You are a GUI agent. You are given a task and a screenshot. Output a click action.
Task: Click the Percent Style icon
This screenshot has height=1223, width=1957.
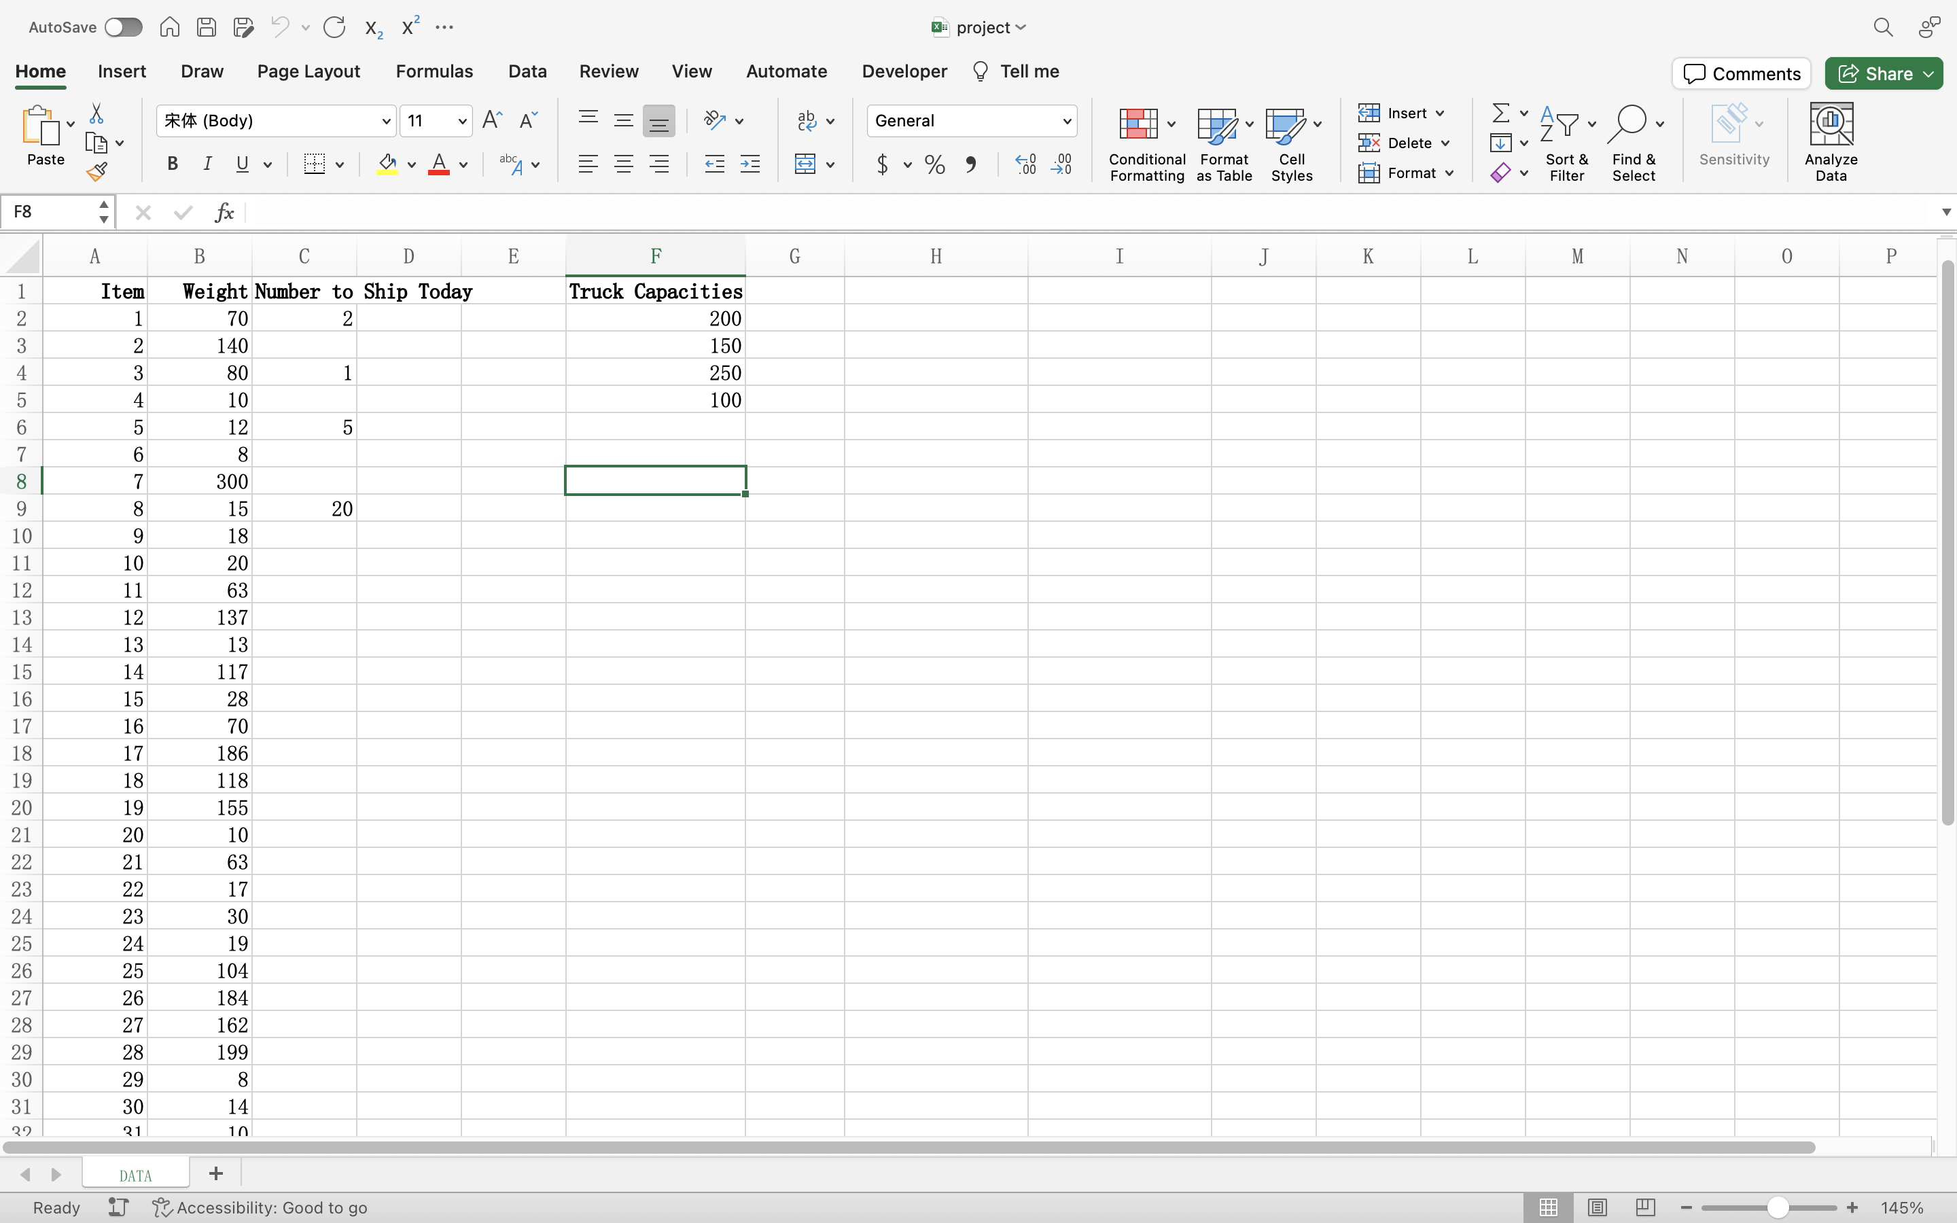935,164
